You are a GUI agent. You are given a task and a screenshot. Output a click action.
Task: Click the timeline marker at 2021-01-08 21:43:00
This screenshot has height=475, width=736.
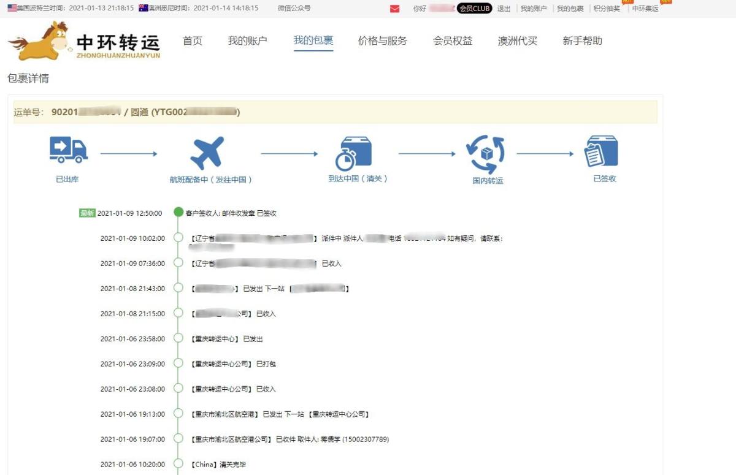tap(178, 288)
